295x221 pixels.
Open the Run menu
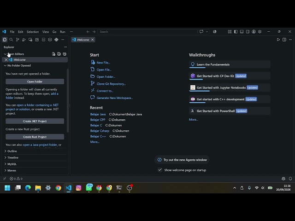(x=63, y=32)
